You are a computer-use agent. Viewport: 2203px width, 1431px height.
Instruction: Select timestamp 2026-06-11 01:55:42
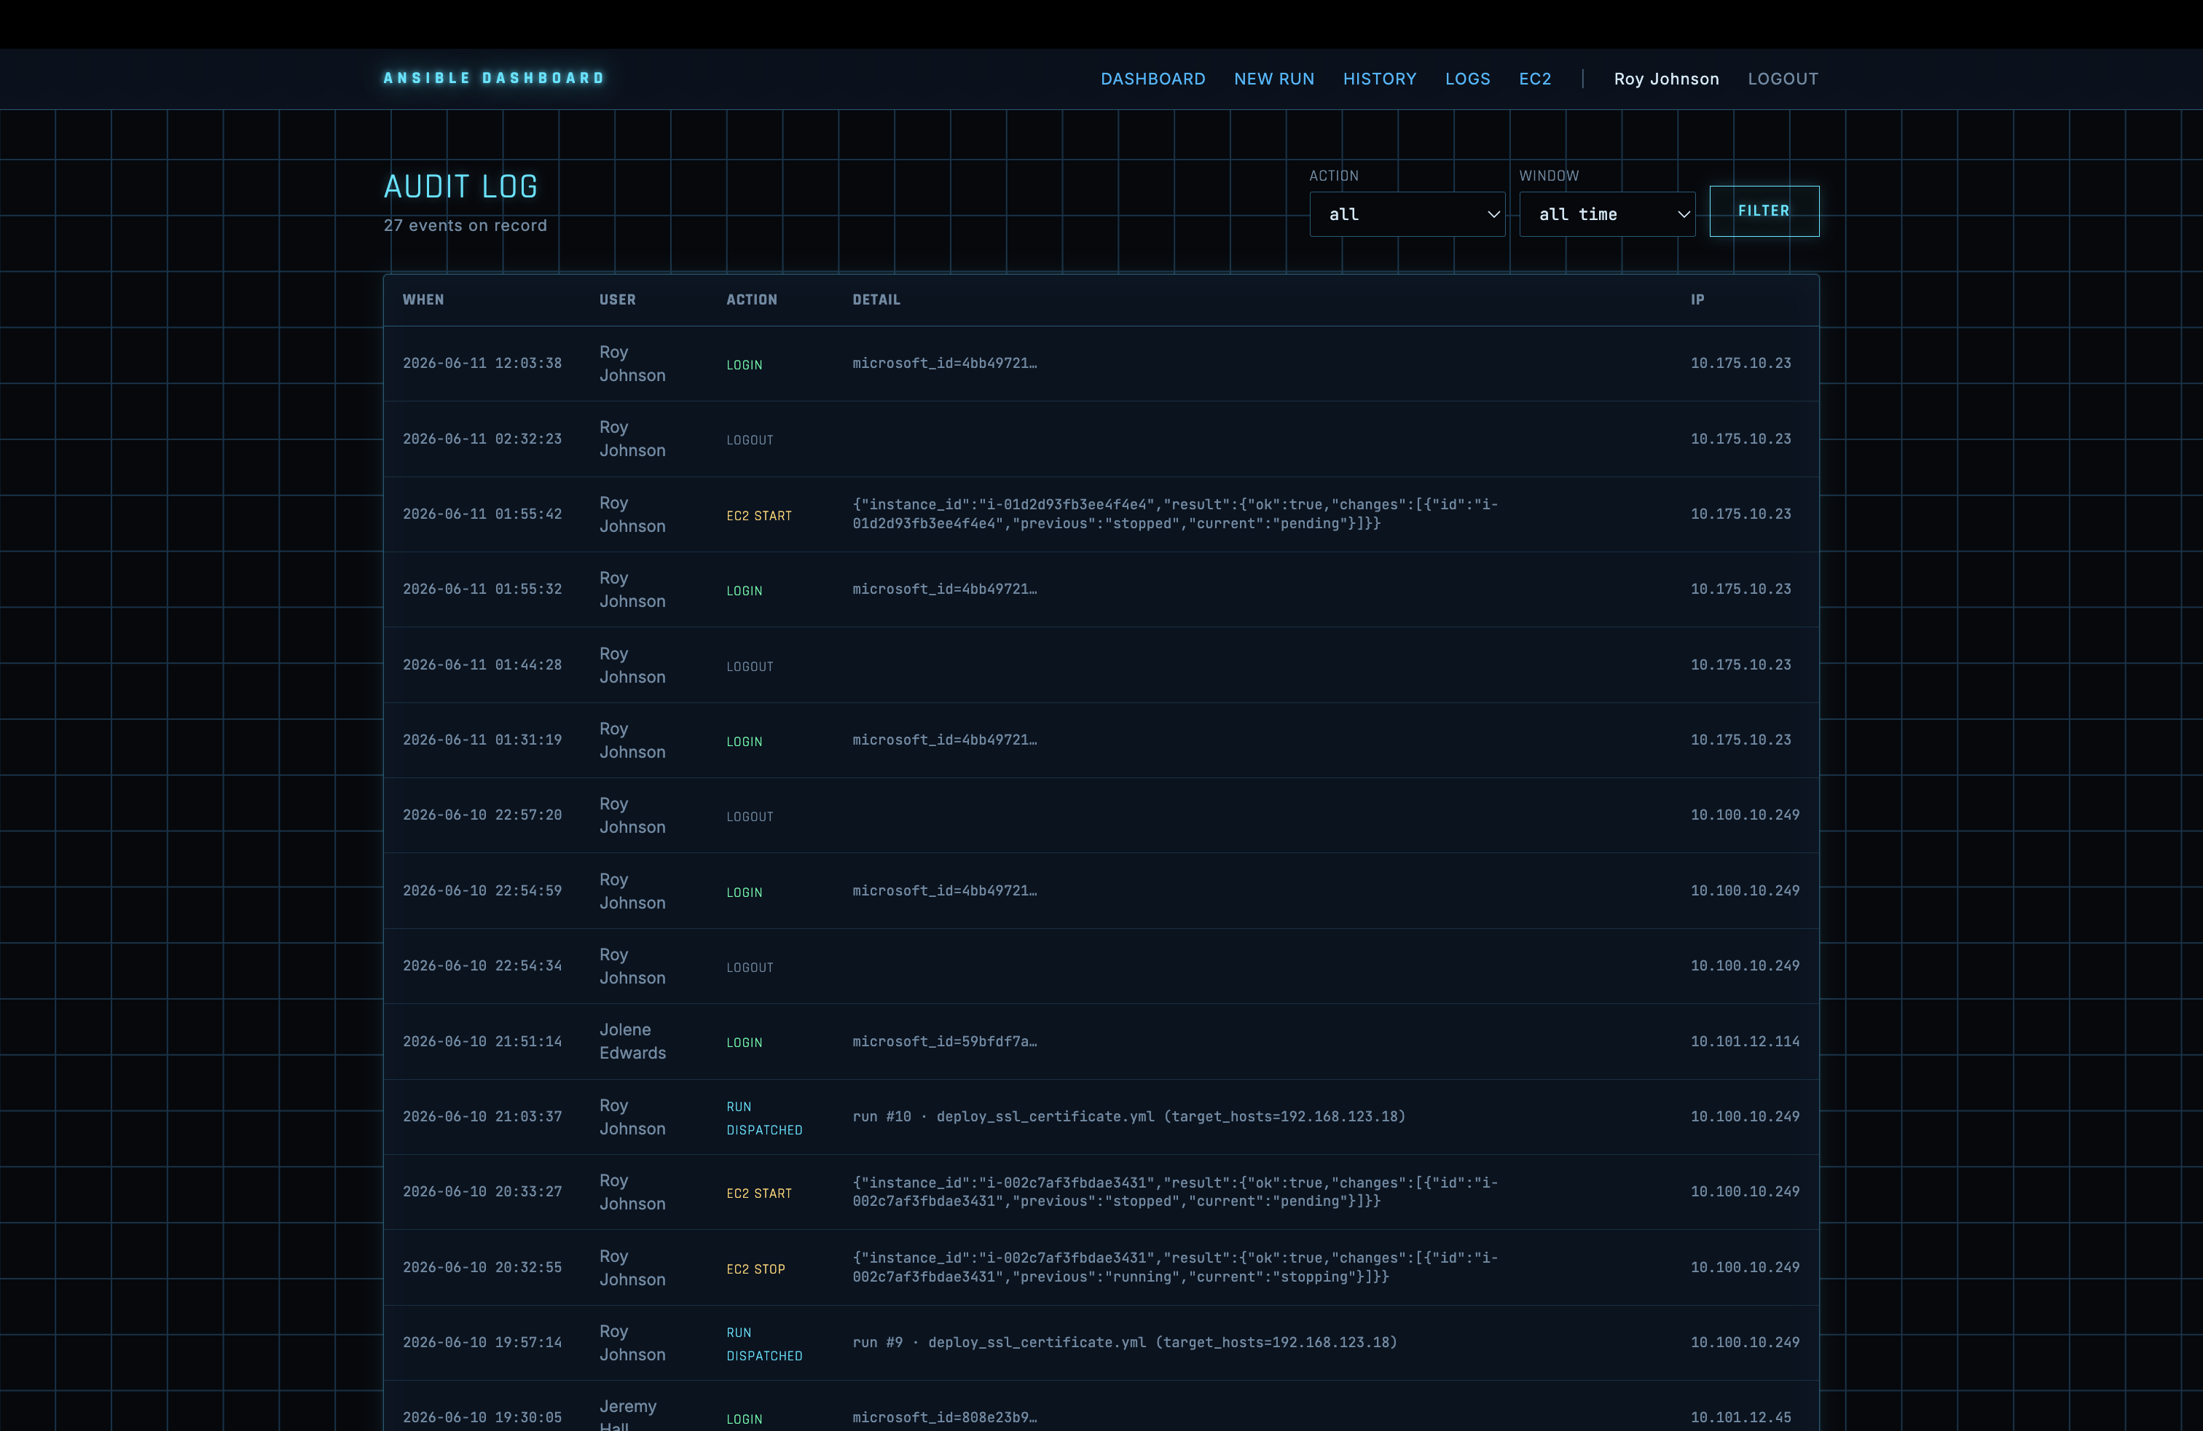coord(482,514)
